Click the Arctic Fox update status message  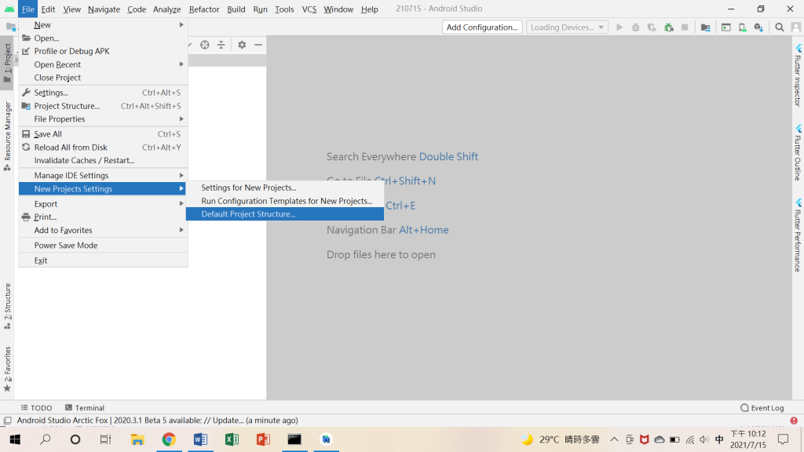click(157, 421)
